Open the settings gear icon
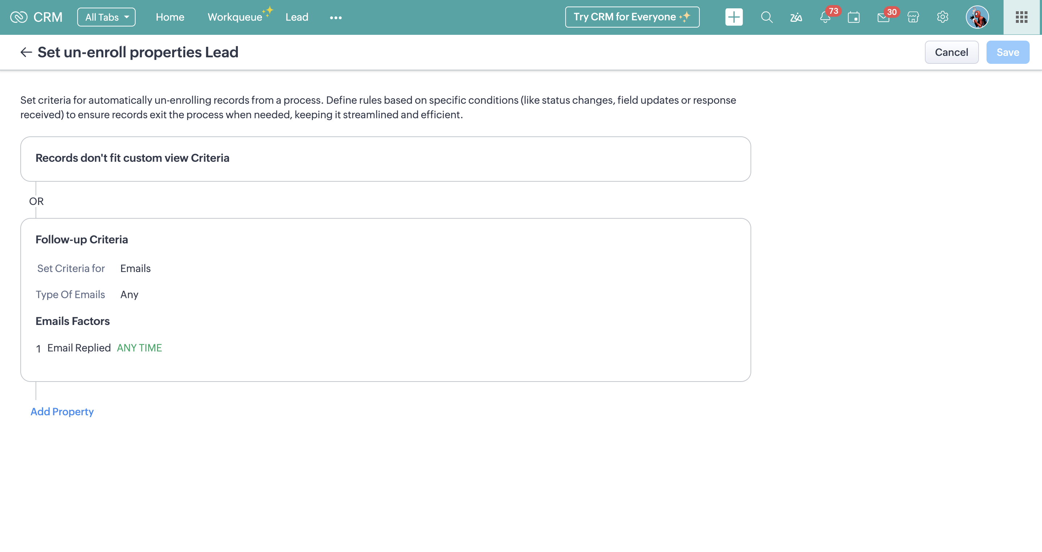This screenshot has height=552, width=1042. 943,17
